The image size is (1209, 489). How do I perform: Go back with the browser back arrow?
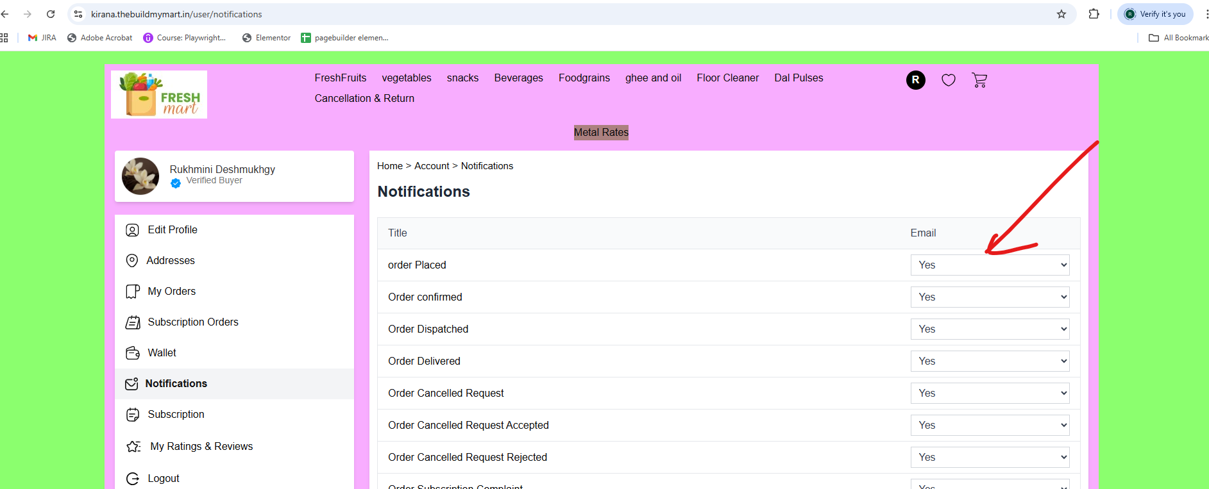coord(5,14)
